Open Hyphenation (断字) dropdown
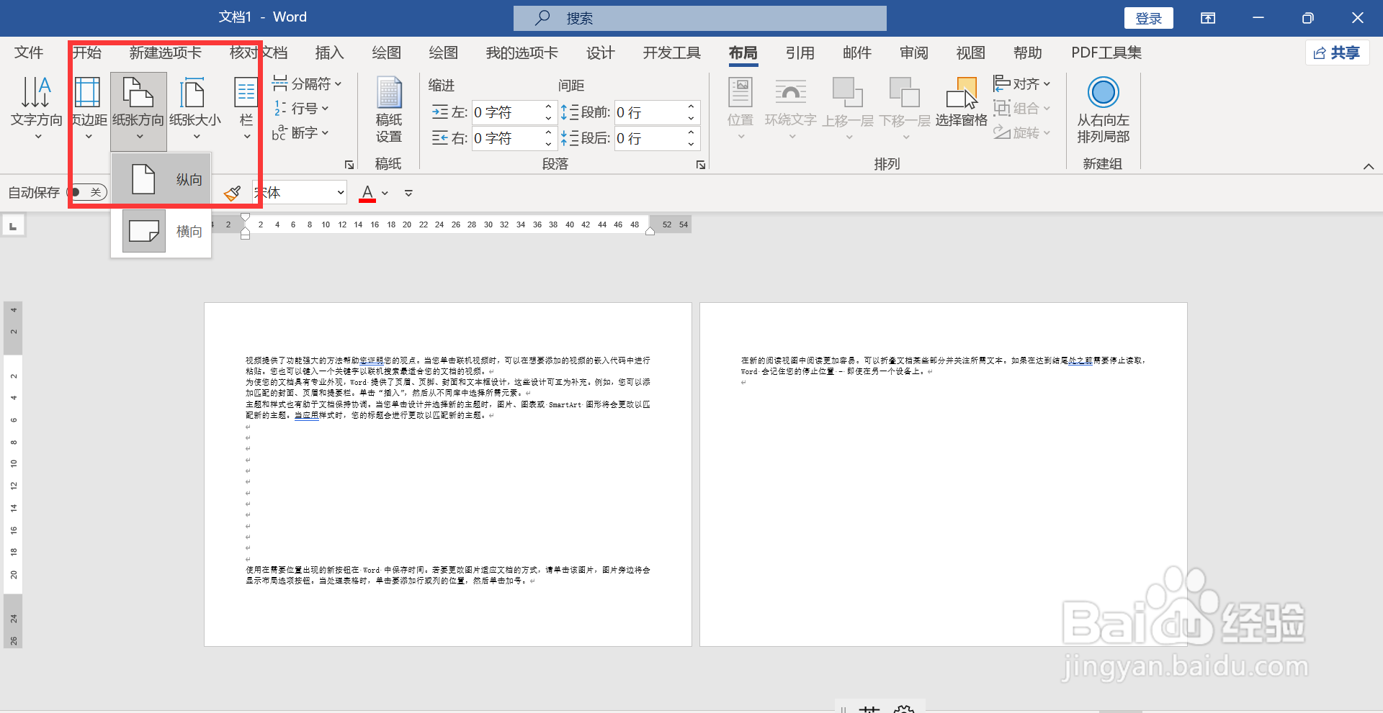1383x713 pixels. (x=301, y=132)
